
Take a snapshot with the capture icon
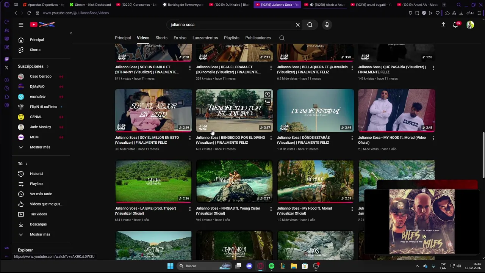point(417,13)
